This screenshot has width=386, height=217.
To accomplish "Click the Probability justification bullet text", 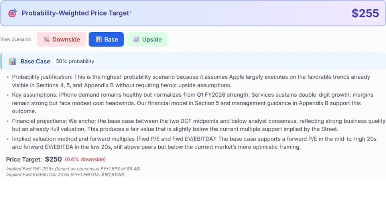I will pos(191,81).
